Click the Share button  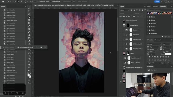point(157,2)
